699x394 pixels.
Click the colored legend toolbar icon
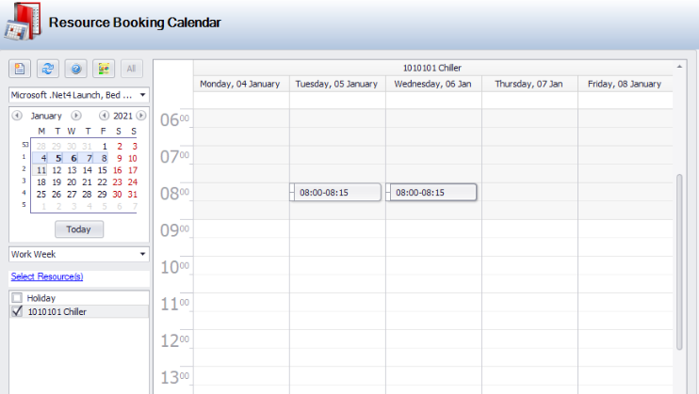tap(104, 69)
